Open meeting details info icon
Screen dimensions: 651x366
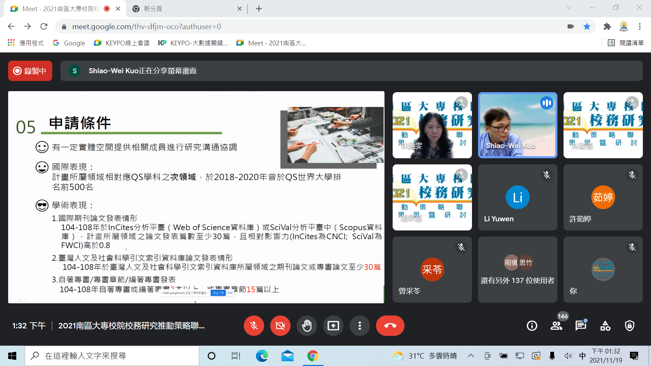532,326
